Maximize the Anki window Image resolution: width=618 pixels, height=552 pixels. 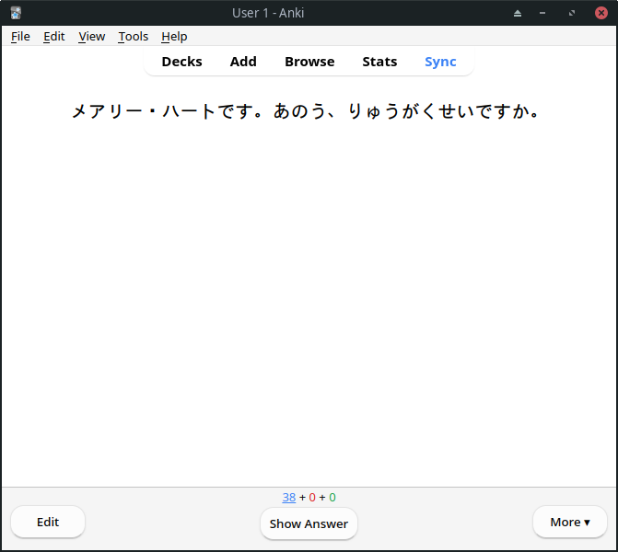click(572, 13)
